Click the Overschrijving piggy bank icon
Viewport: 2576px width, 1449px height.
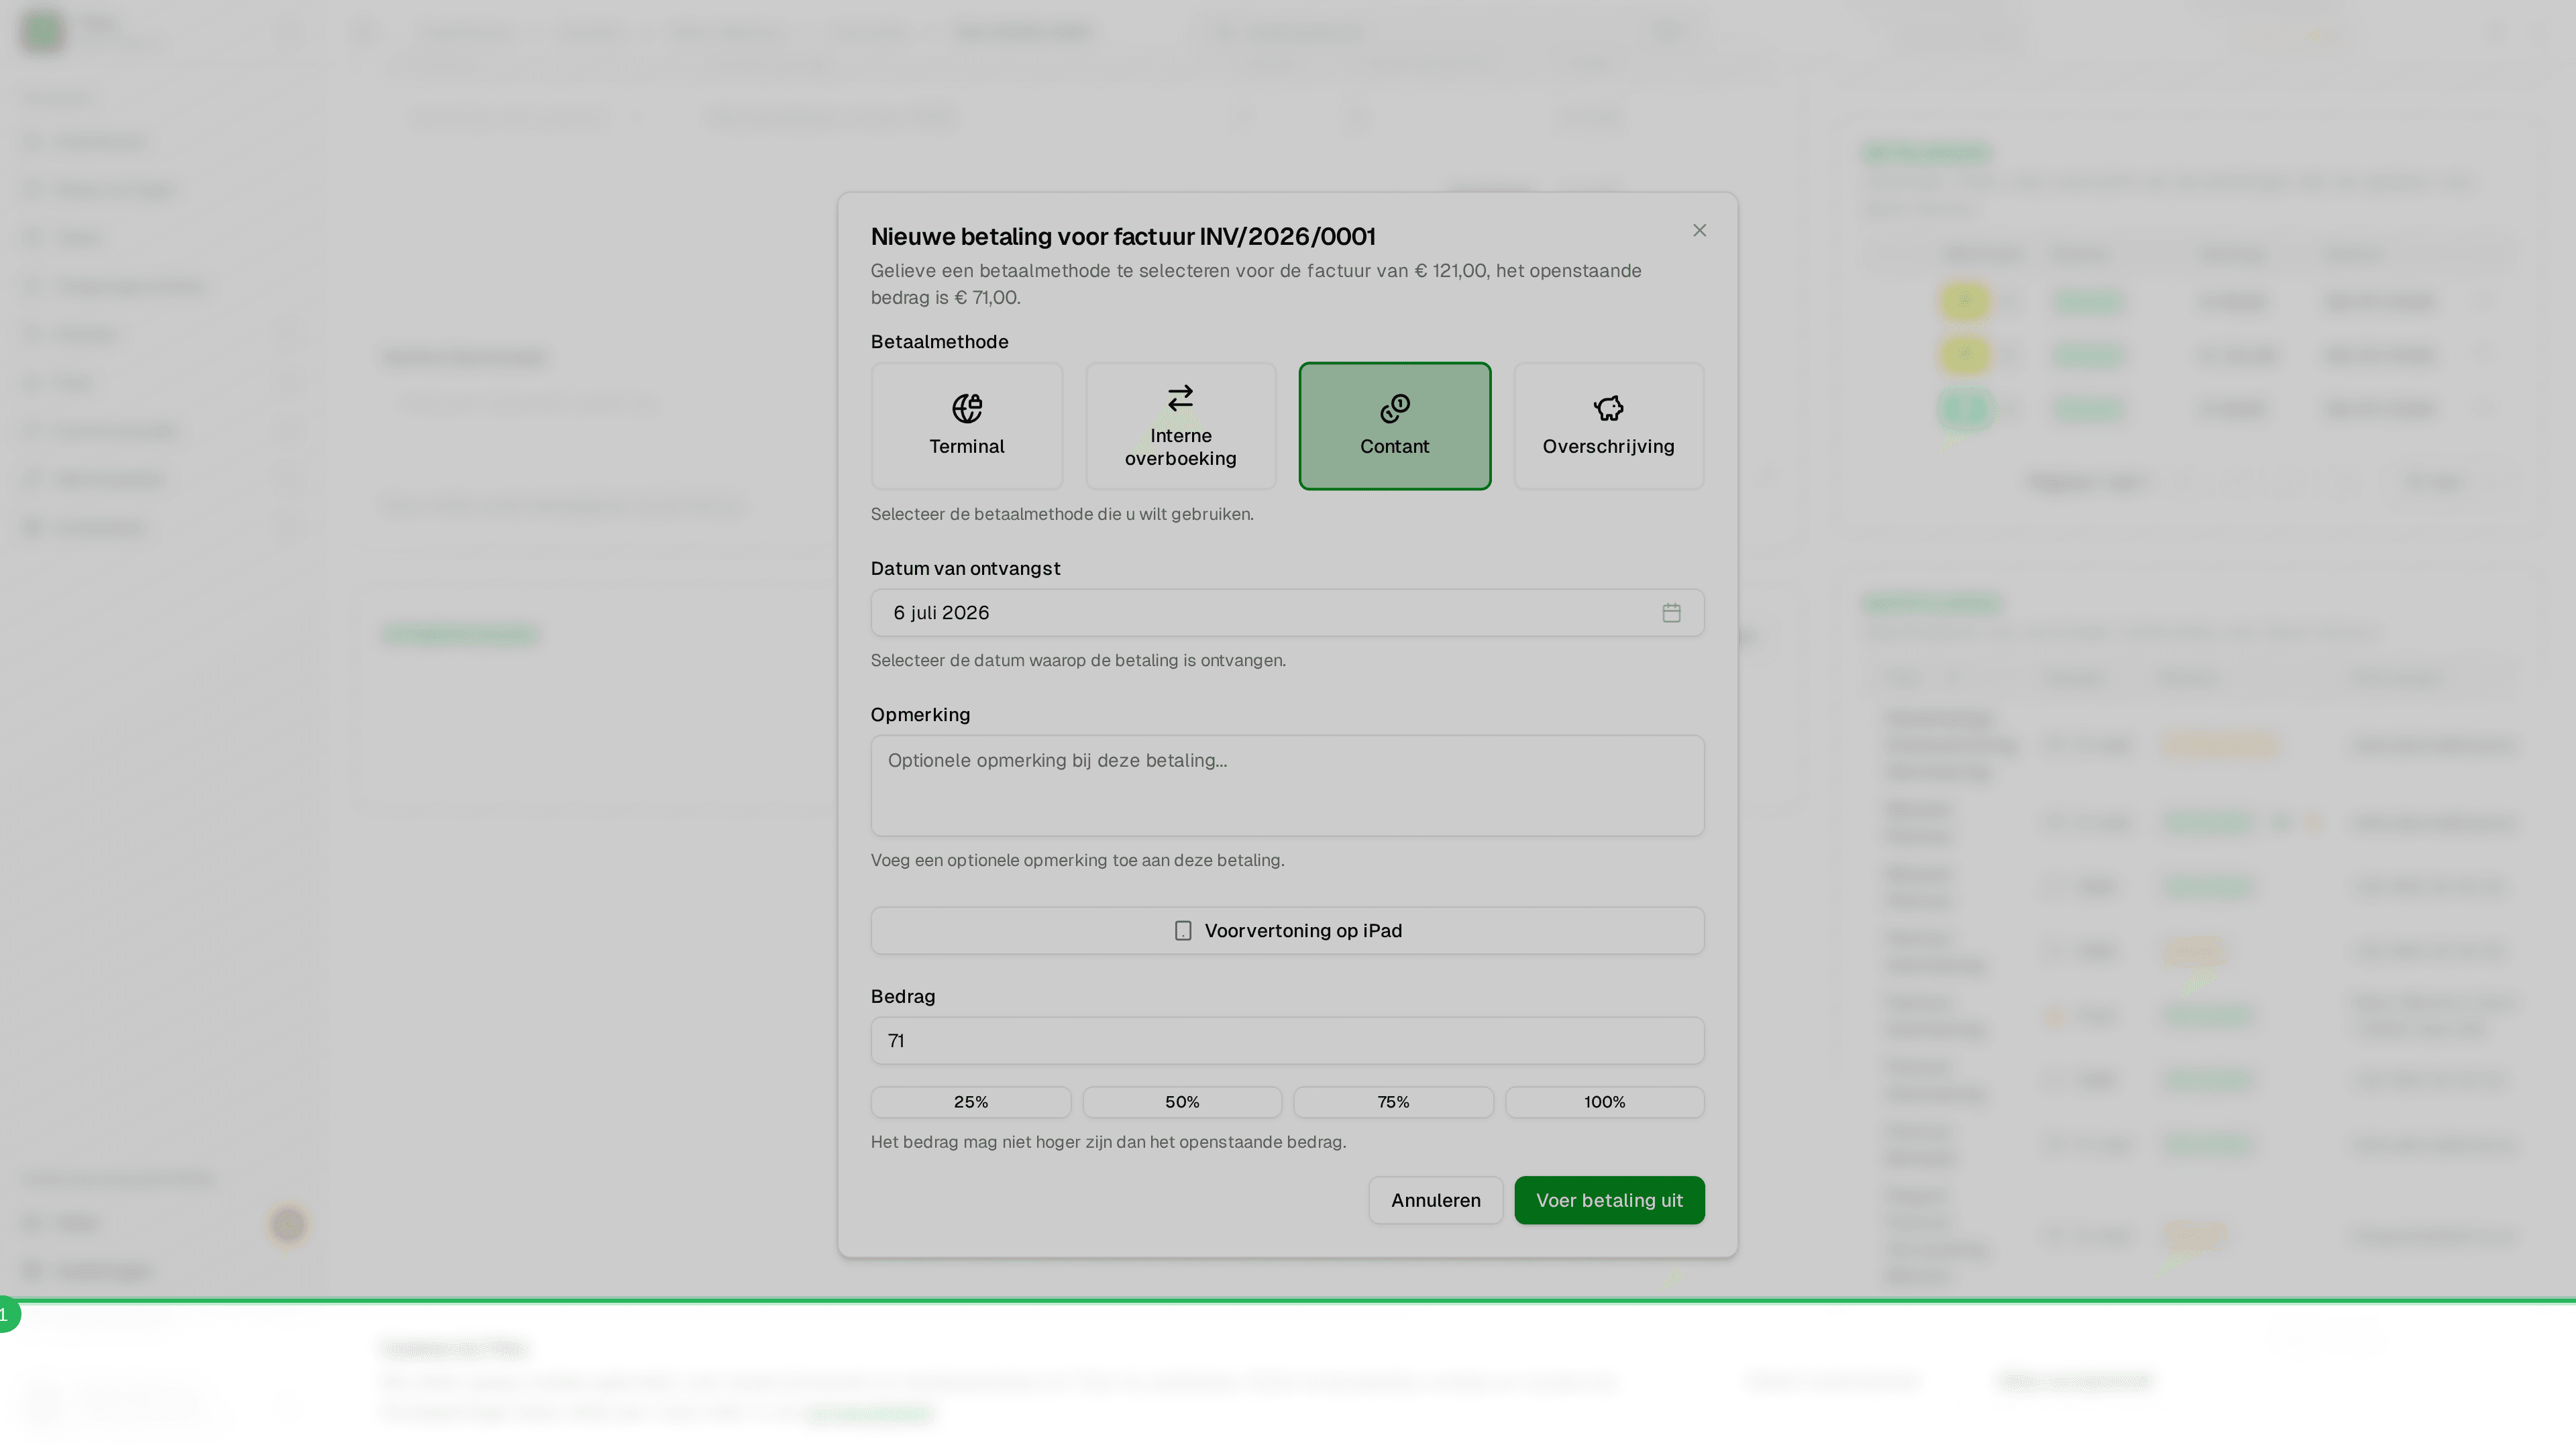click(1608, 408)
